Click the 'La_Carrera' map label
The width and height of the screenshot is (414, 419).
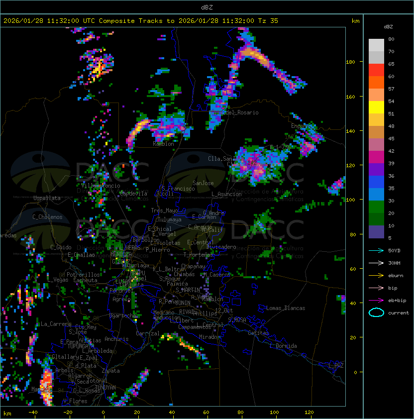56,324
